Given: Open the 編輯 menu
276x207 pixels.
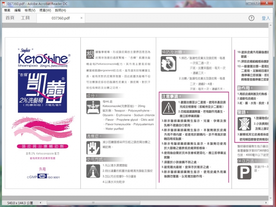Looking at the screenshot, I should 17,10.
